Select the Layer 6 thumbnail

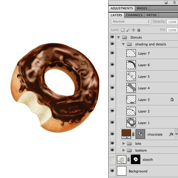coord(131,65)
